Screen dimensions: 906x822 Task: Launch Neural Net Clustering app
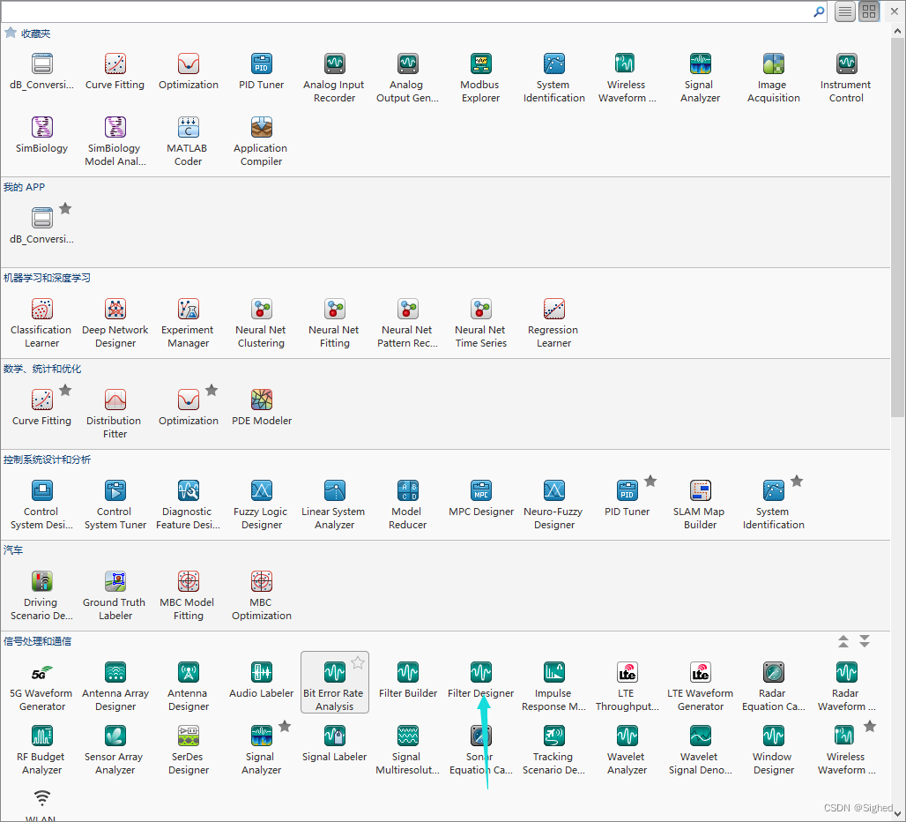coord(261,323)
